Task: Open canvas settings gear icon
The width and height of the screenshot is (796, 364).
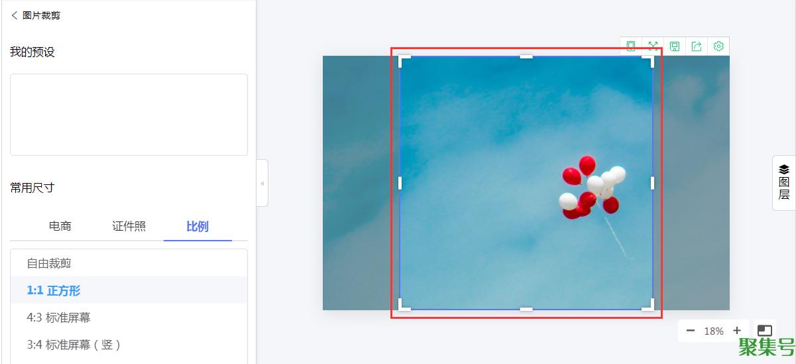Action: tap(718, 46)
